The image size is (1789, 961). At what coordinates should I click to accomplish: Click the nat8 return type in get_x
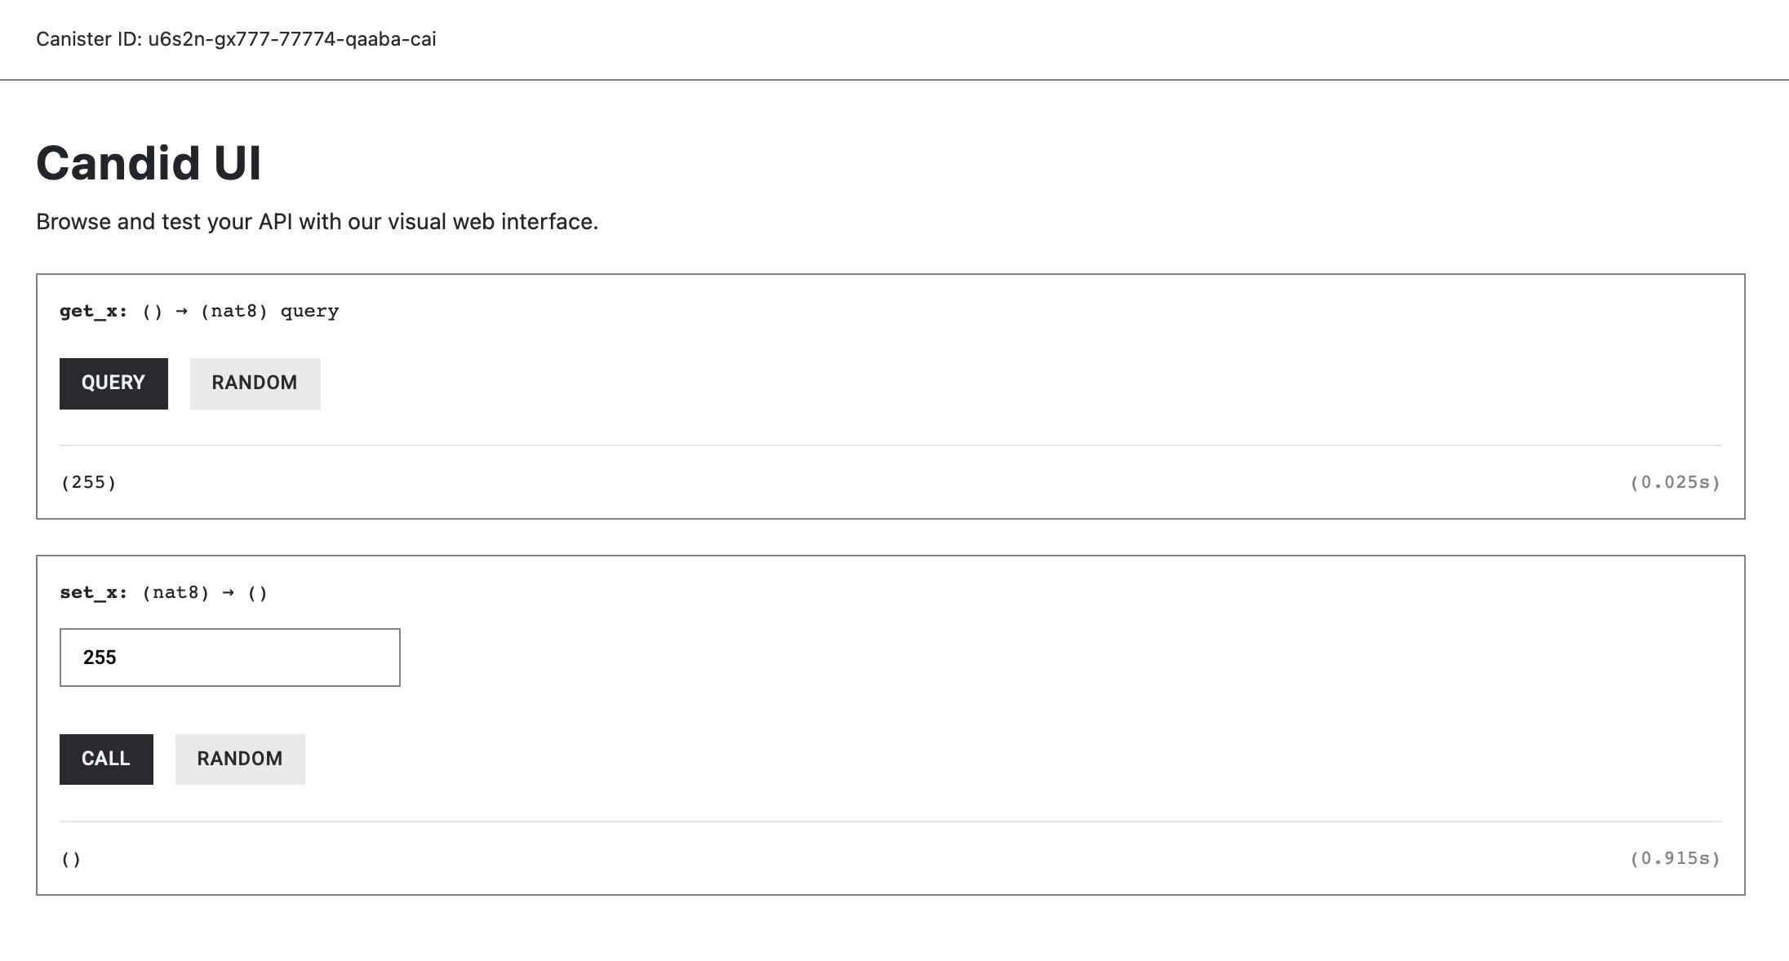click(x=234, y=310)
